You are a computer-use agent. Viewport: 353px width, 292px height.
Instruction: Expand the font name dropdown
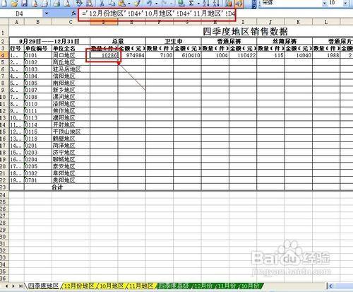coord(325,3)
